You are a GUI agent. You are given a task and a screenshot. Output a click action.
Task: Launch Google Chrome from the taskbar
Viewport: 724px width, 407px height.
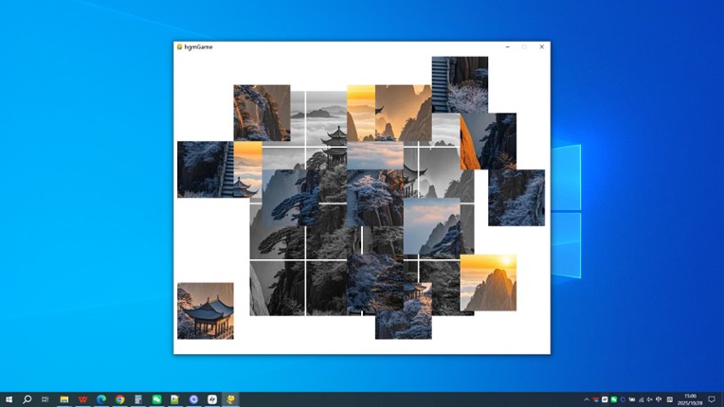[x=120, y=399]
